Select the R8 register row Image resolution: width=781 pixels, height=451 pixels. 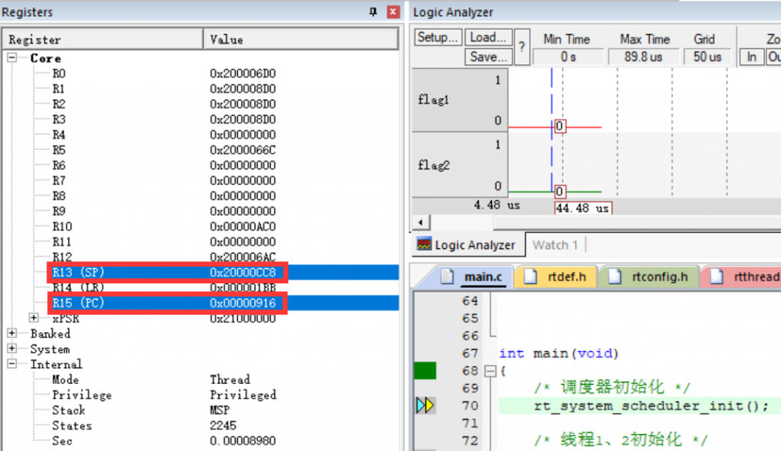click(x=201, y=196)
